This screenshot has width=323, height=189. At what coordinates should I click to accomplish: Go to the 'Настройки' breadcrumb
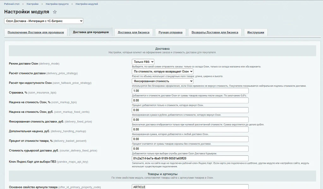33,4
